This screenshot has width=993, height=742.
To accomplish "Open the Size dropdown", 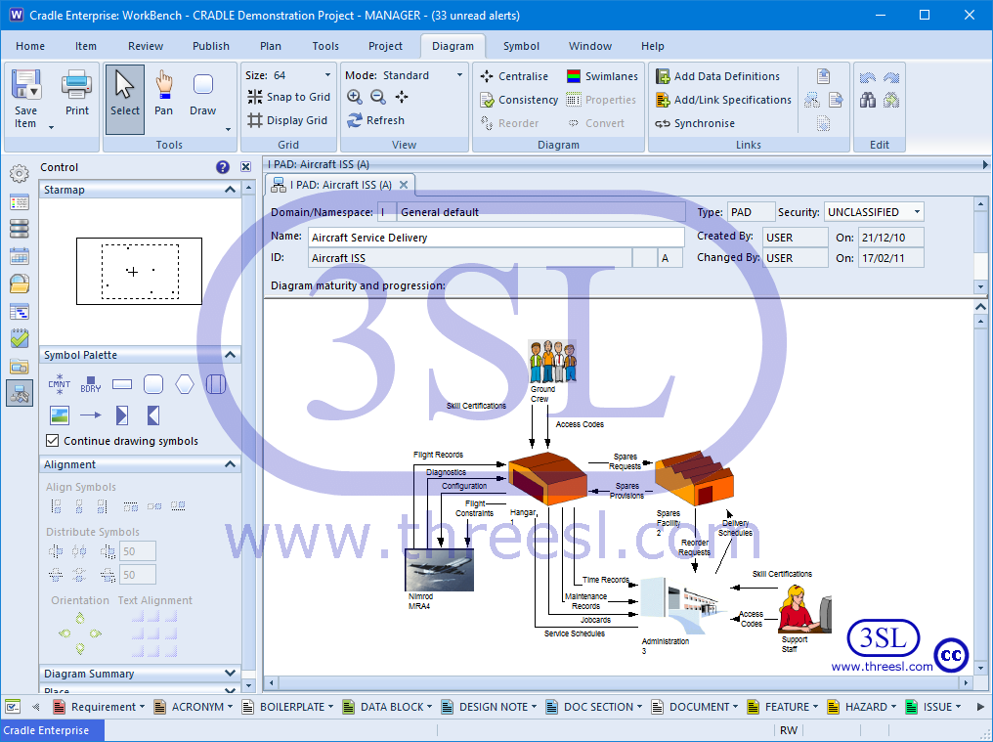I will 327,74.
